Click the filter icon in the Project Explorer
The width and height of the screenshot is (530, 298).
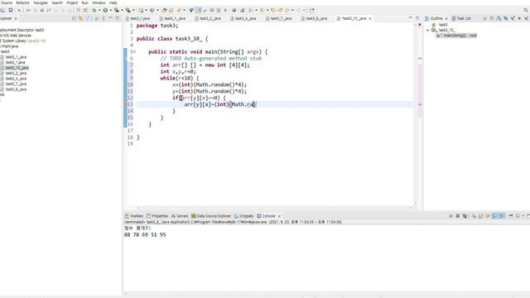pos(88,18)
